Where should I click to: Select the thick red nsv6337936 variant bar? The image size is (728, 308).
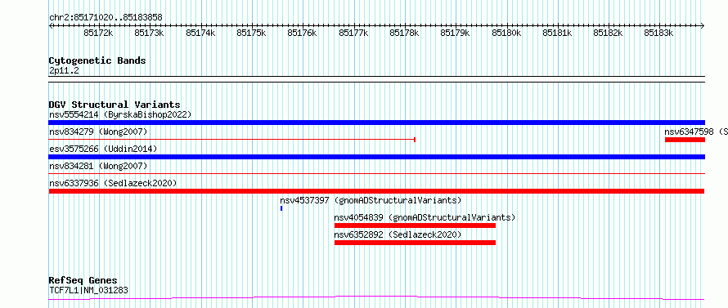point(376,191)
